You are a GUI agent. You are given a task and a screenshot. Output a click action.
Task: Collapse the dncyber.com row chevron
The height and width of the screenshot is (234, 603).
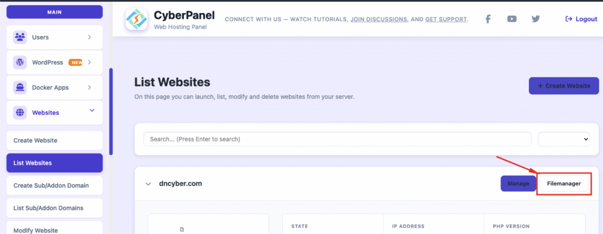click(x=148, y=184)
